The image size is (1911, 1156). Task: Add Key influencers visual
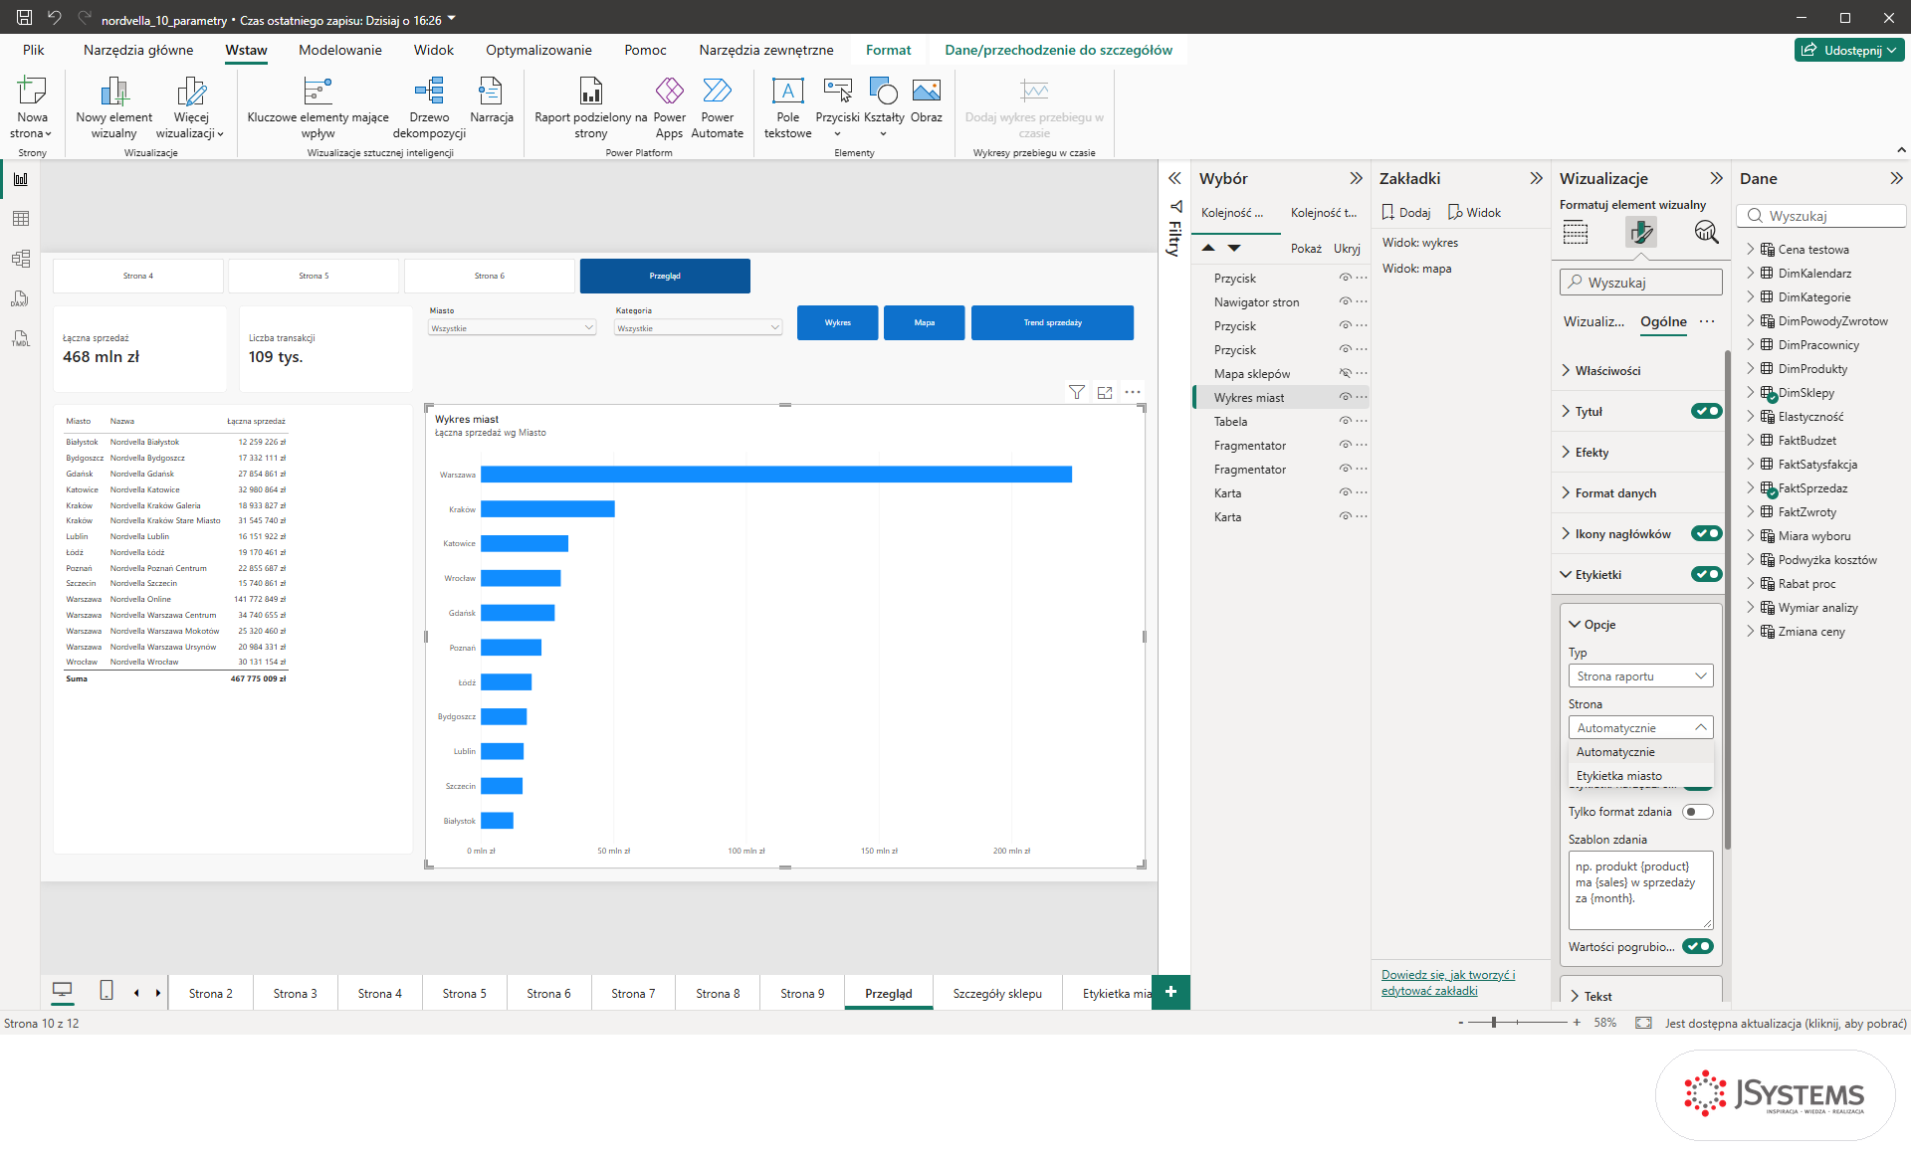click(x=318, y=108)
